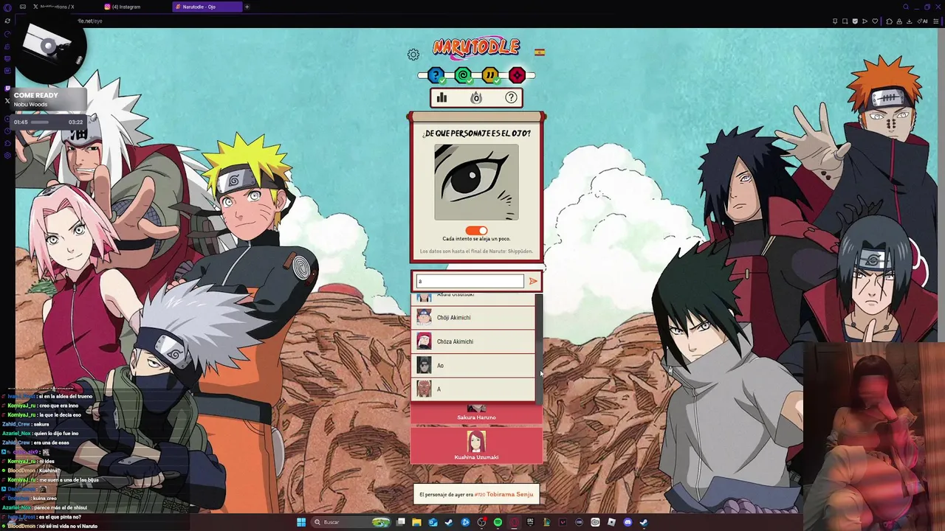
Task: Choose character A from suggestion list
Action: coord(472,389)
